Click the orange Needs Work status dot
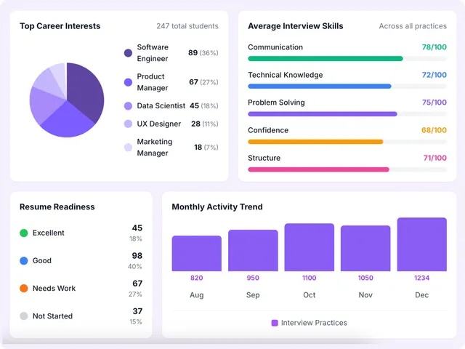 [x=24, y=289]
